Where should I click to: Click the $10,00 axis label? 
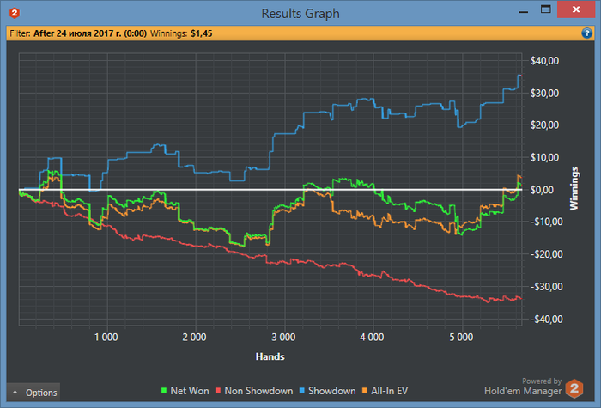[544, 157]
